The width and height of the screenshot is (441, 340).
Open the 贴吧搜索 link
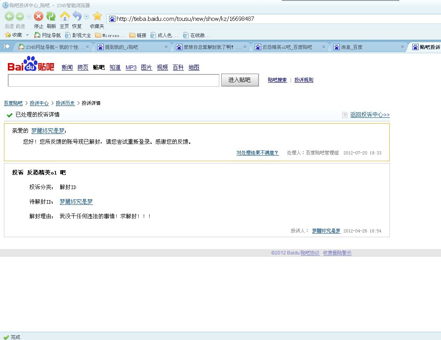point(277,80)
